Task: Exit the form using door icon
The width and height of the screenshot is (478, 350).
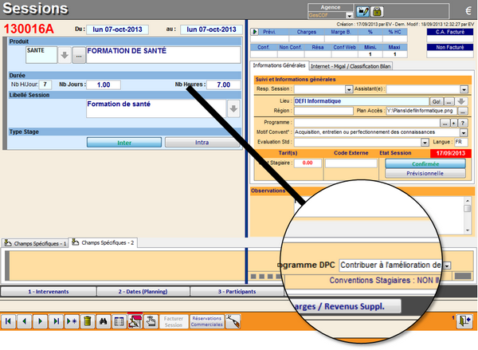Action: 463,321
